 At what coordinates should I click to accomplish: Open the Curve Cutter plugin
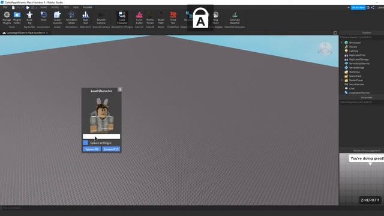[139, 18]
